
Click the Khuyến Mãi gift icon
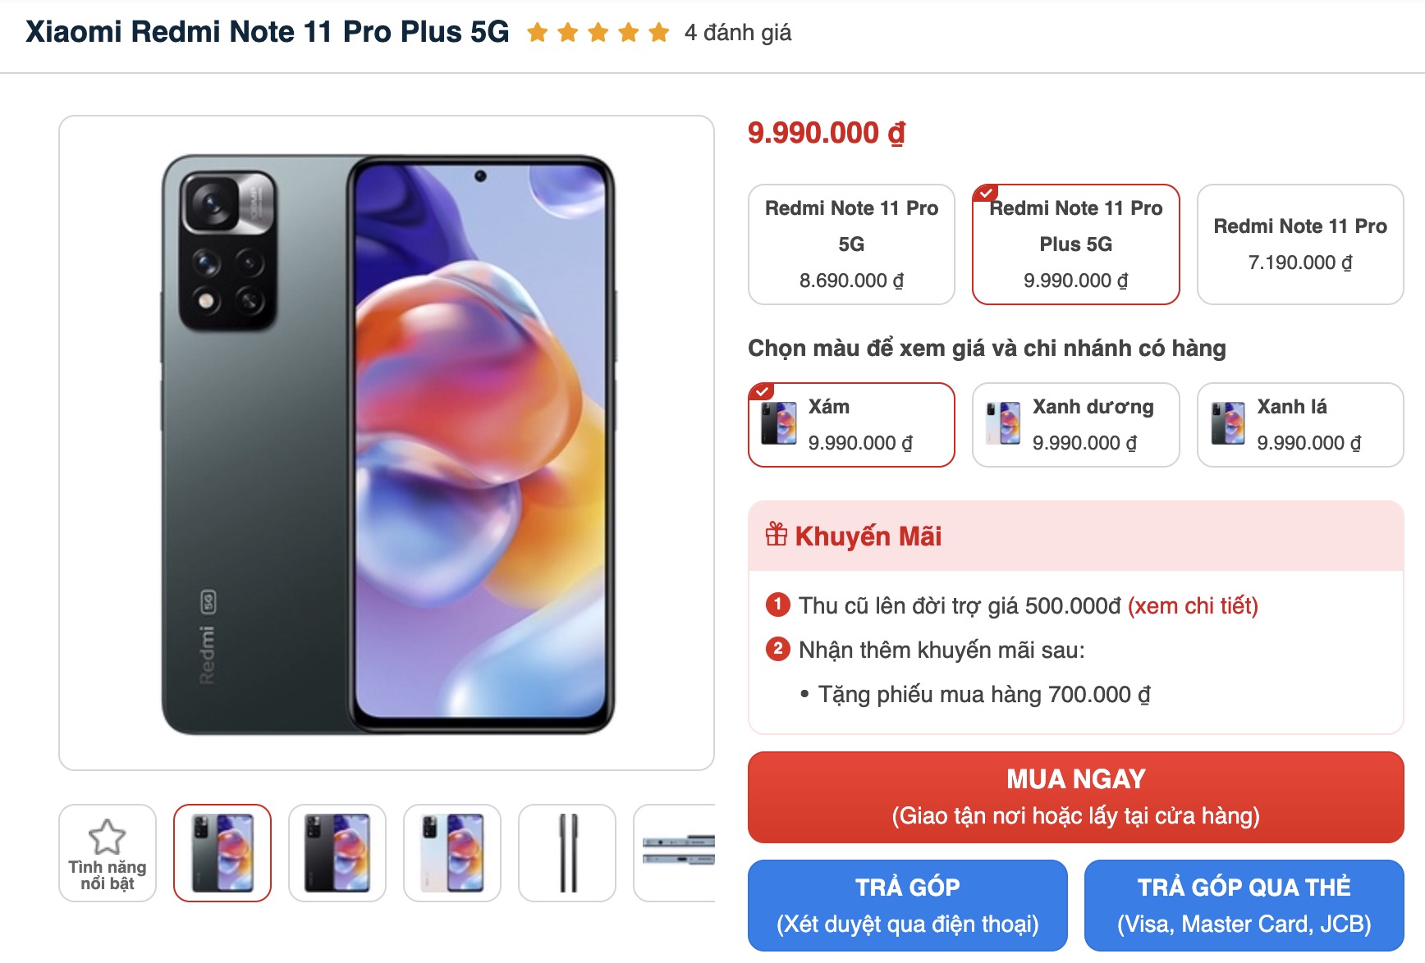(777, 535)
